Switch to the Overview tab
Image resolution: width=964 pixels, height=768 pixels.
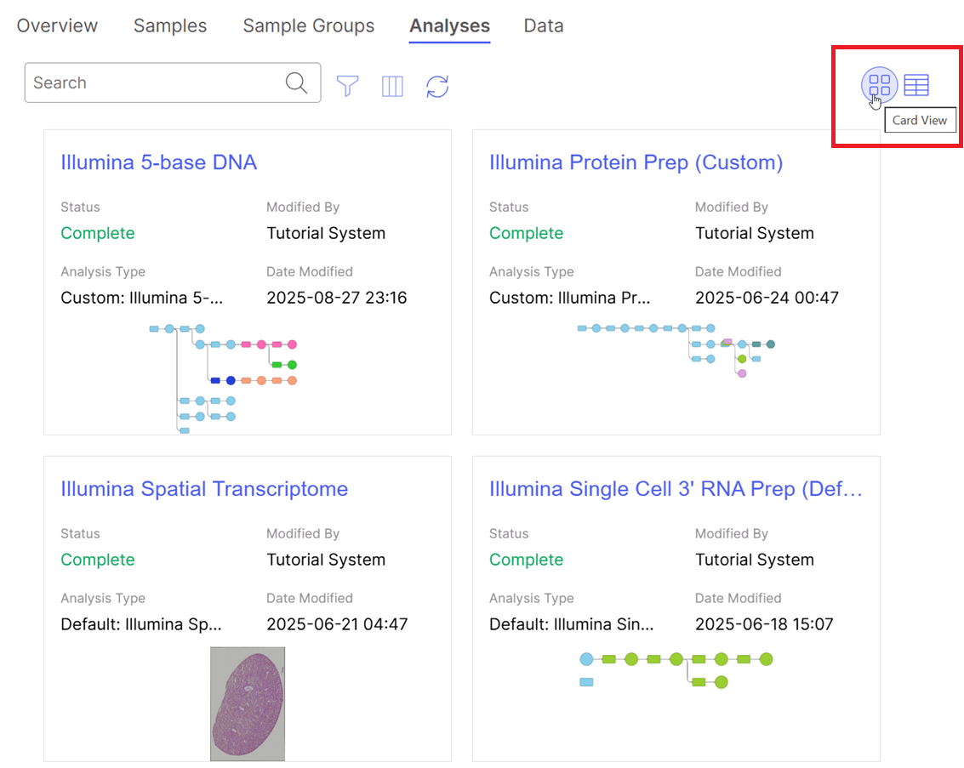[x=57, y=26]
